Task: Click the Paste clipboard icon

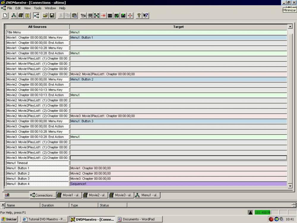Action: 75,15
